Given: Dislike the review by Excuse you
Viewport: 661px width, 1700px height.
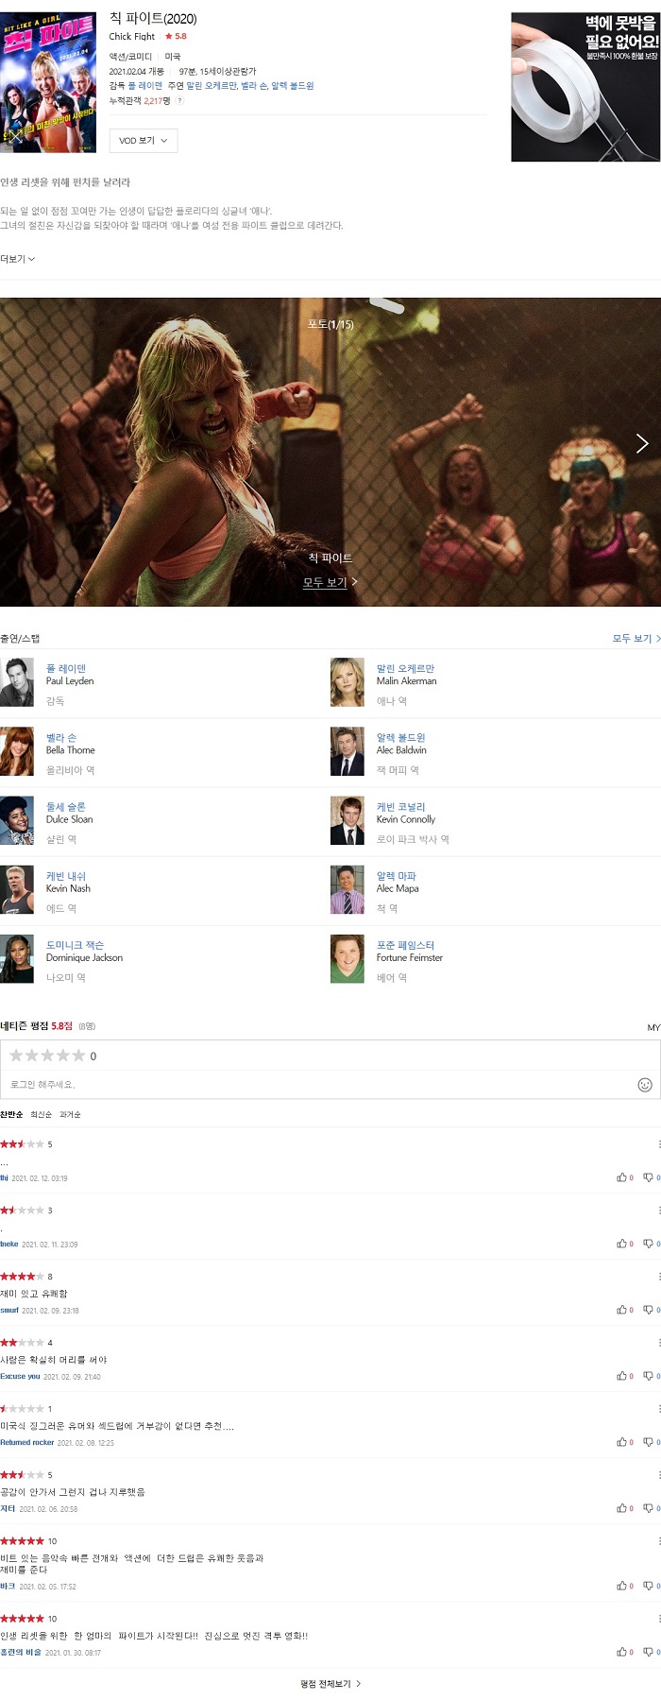Looking at the screenshot, I should (x=651, y=1376).
